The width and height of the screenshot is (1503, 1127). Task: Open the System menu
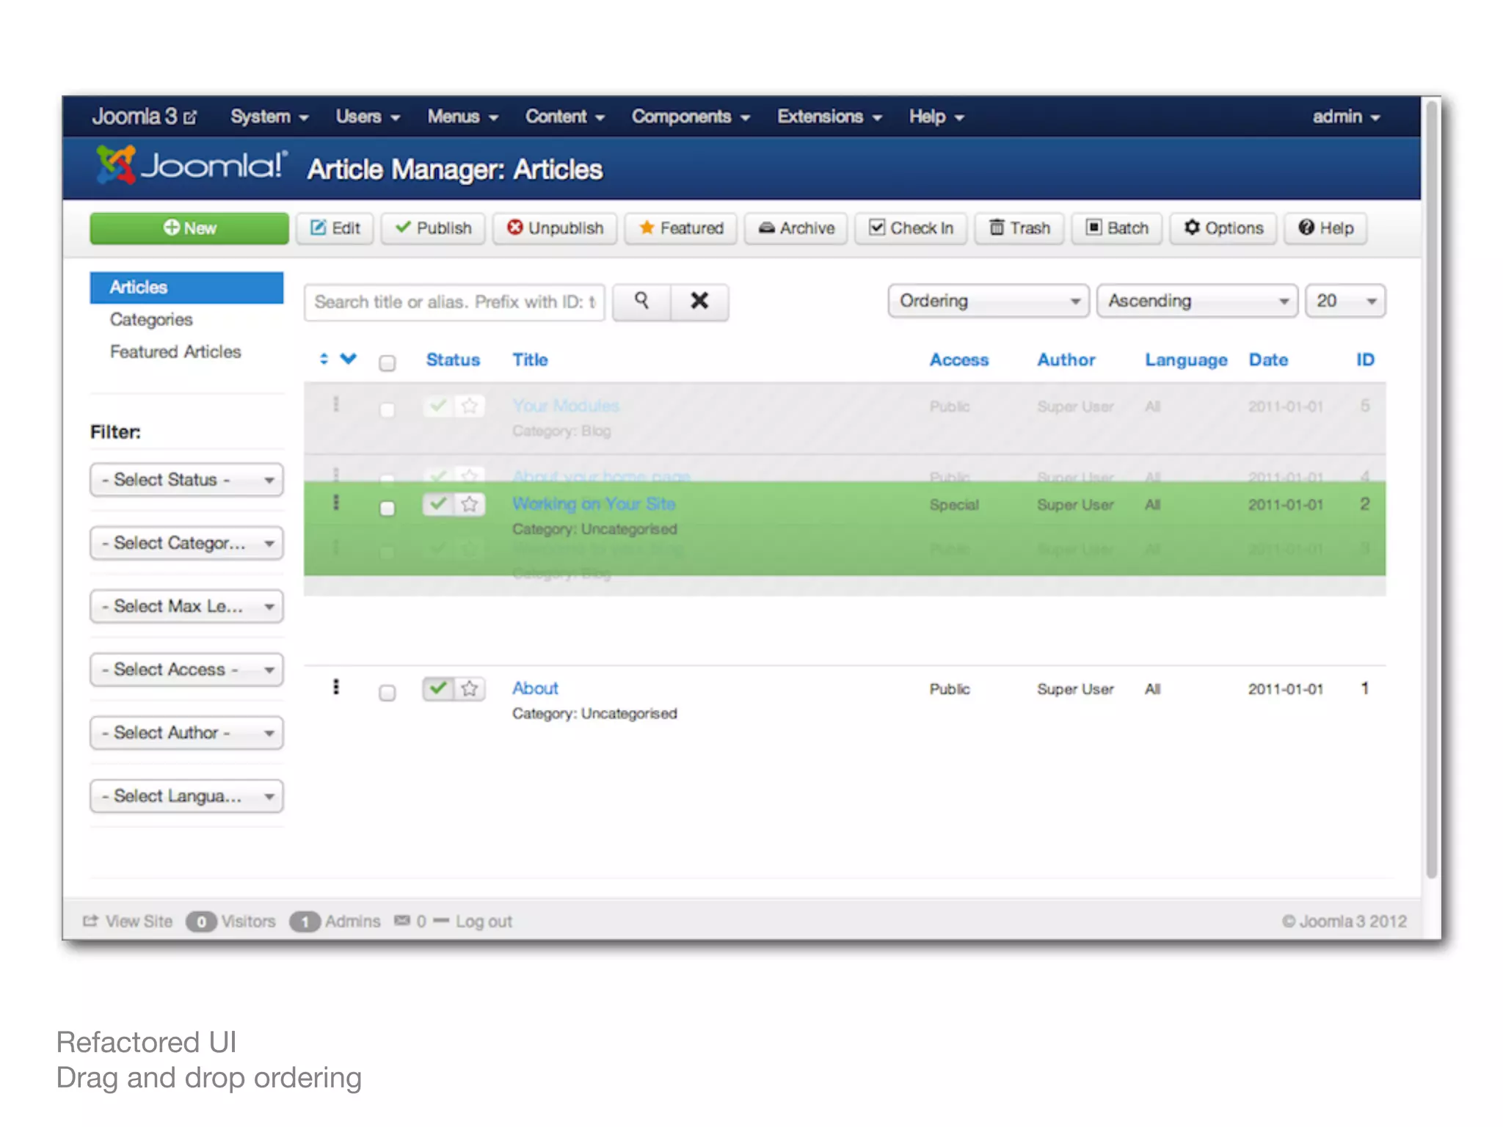tap(269, 117)
